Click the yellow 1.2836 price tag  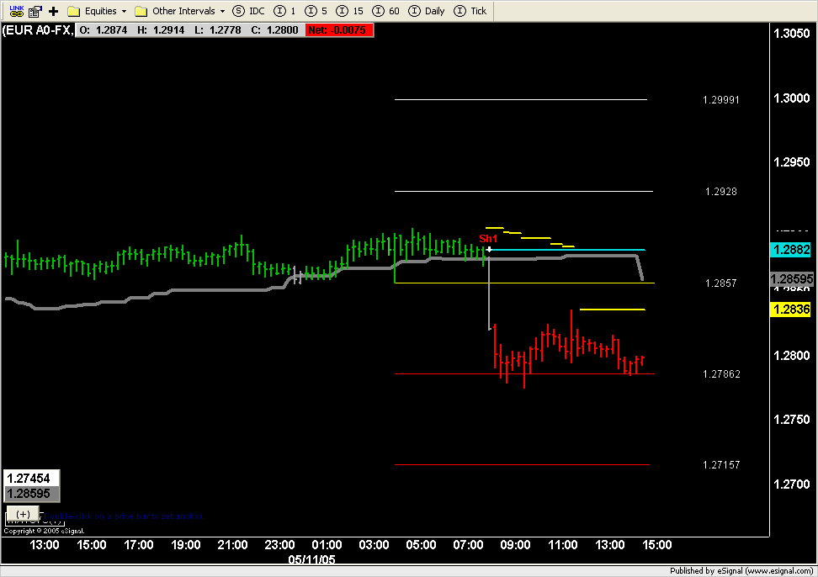[790, 310]
